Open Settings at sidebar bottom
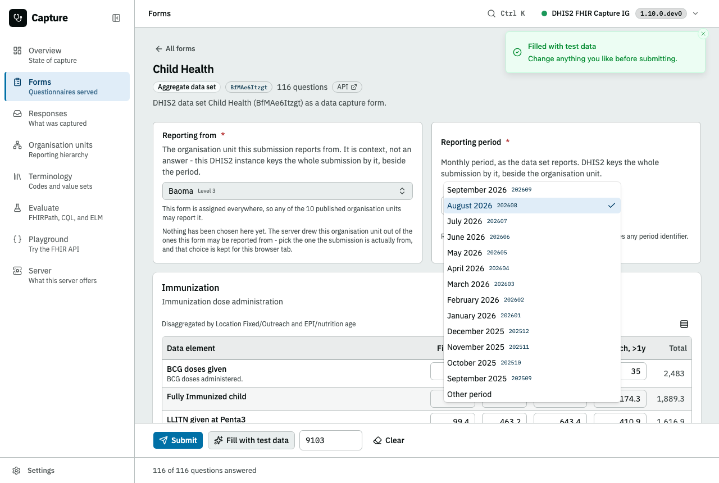The height and width of the screenshot is (483, 719). point(67,471)
